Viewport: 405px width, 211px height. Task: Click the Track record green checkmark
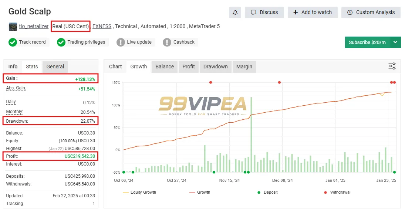[x=13, y=42]
